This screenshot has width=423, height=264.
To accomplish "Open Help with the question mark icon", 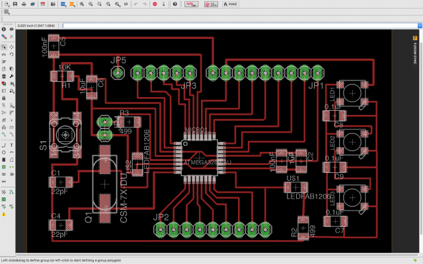I will [x=175, y=4].
